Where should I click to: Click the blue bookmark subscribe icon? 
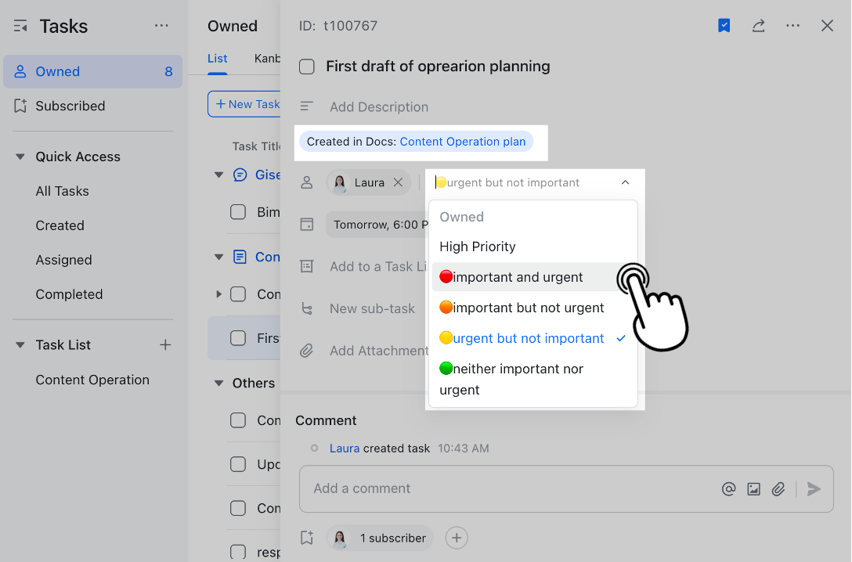(x=724, y=26)
